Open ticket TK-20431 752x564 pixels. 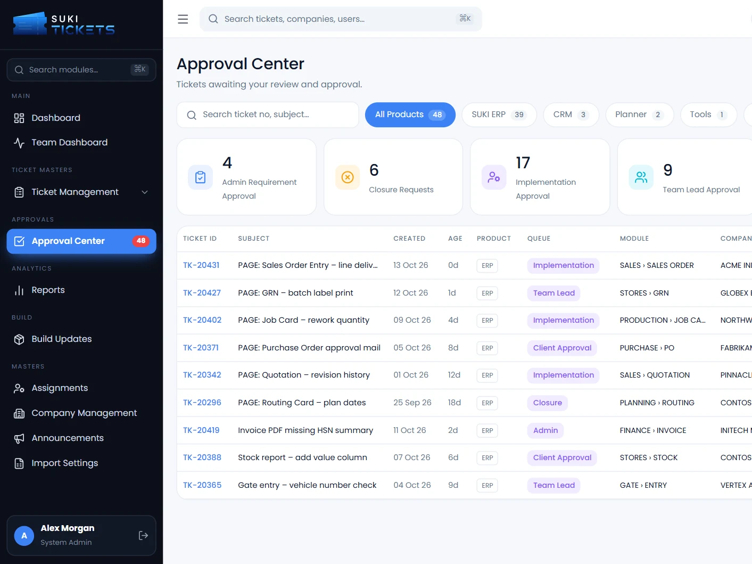(x=201, y=265)
